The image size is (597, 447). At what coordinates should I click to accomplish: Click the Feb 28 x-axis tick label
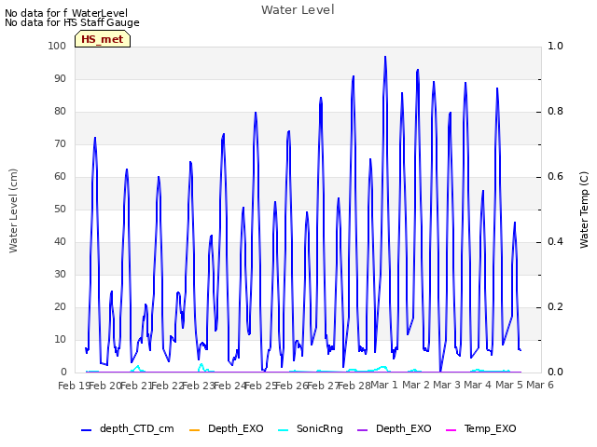pyautogui.click(x=354, y=386)
